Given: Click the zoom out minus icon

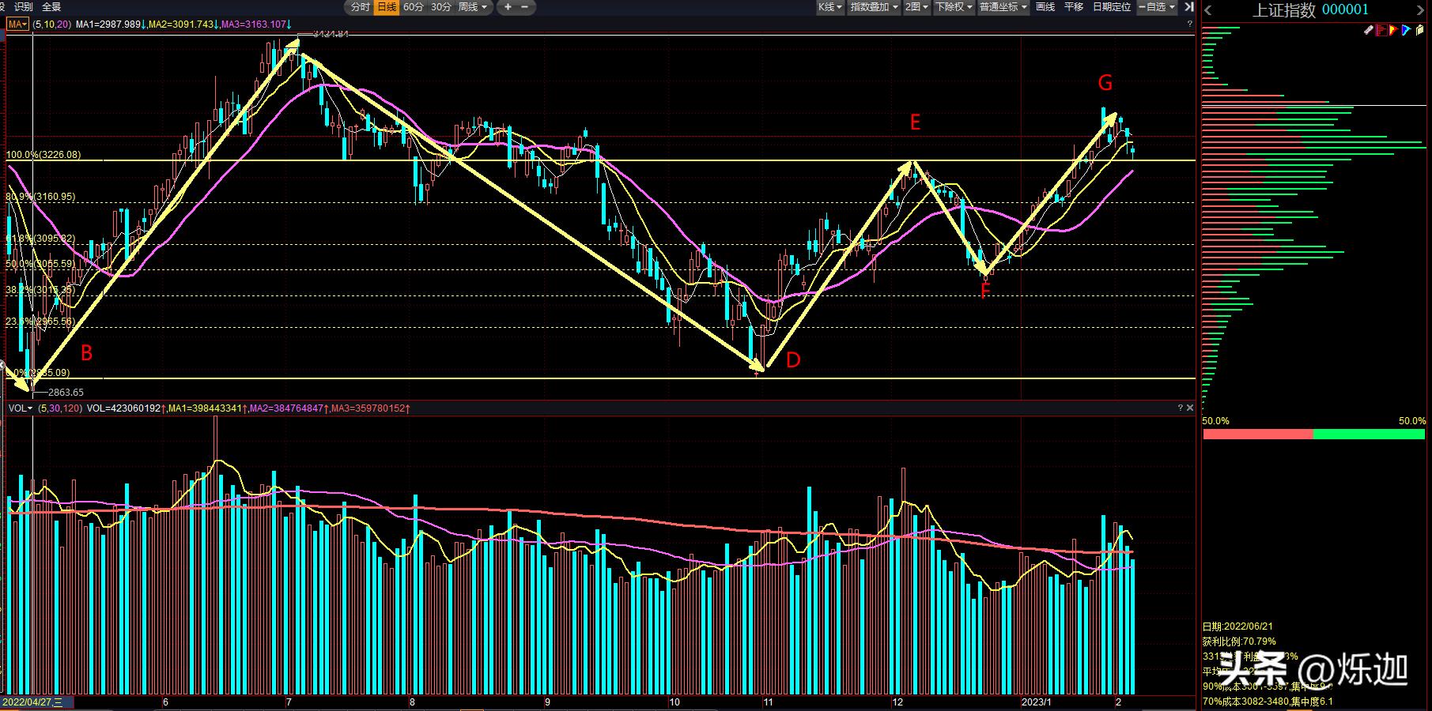Looking at the screenshot, I should [x=524, y=7].
